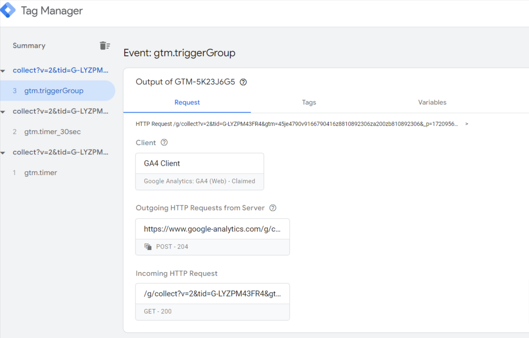Expand full HTTP Request URL with arrow
This screenshot has width=529, height=338.
[466, 124]
